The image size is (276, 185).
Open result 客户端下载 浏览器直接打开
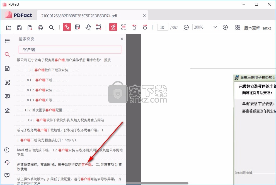tap(70, 140)
